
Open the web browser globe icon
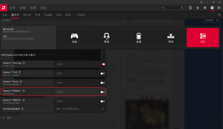190,8
